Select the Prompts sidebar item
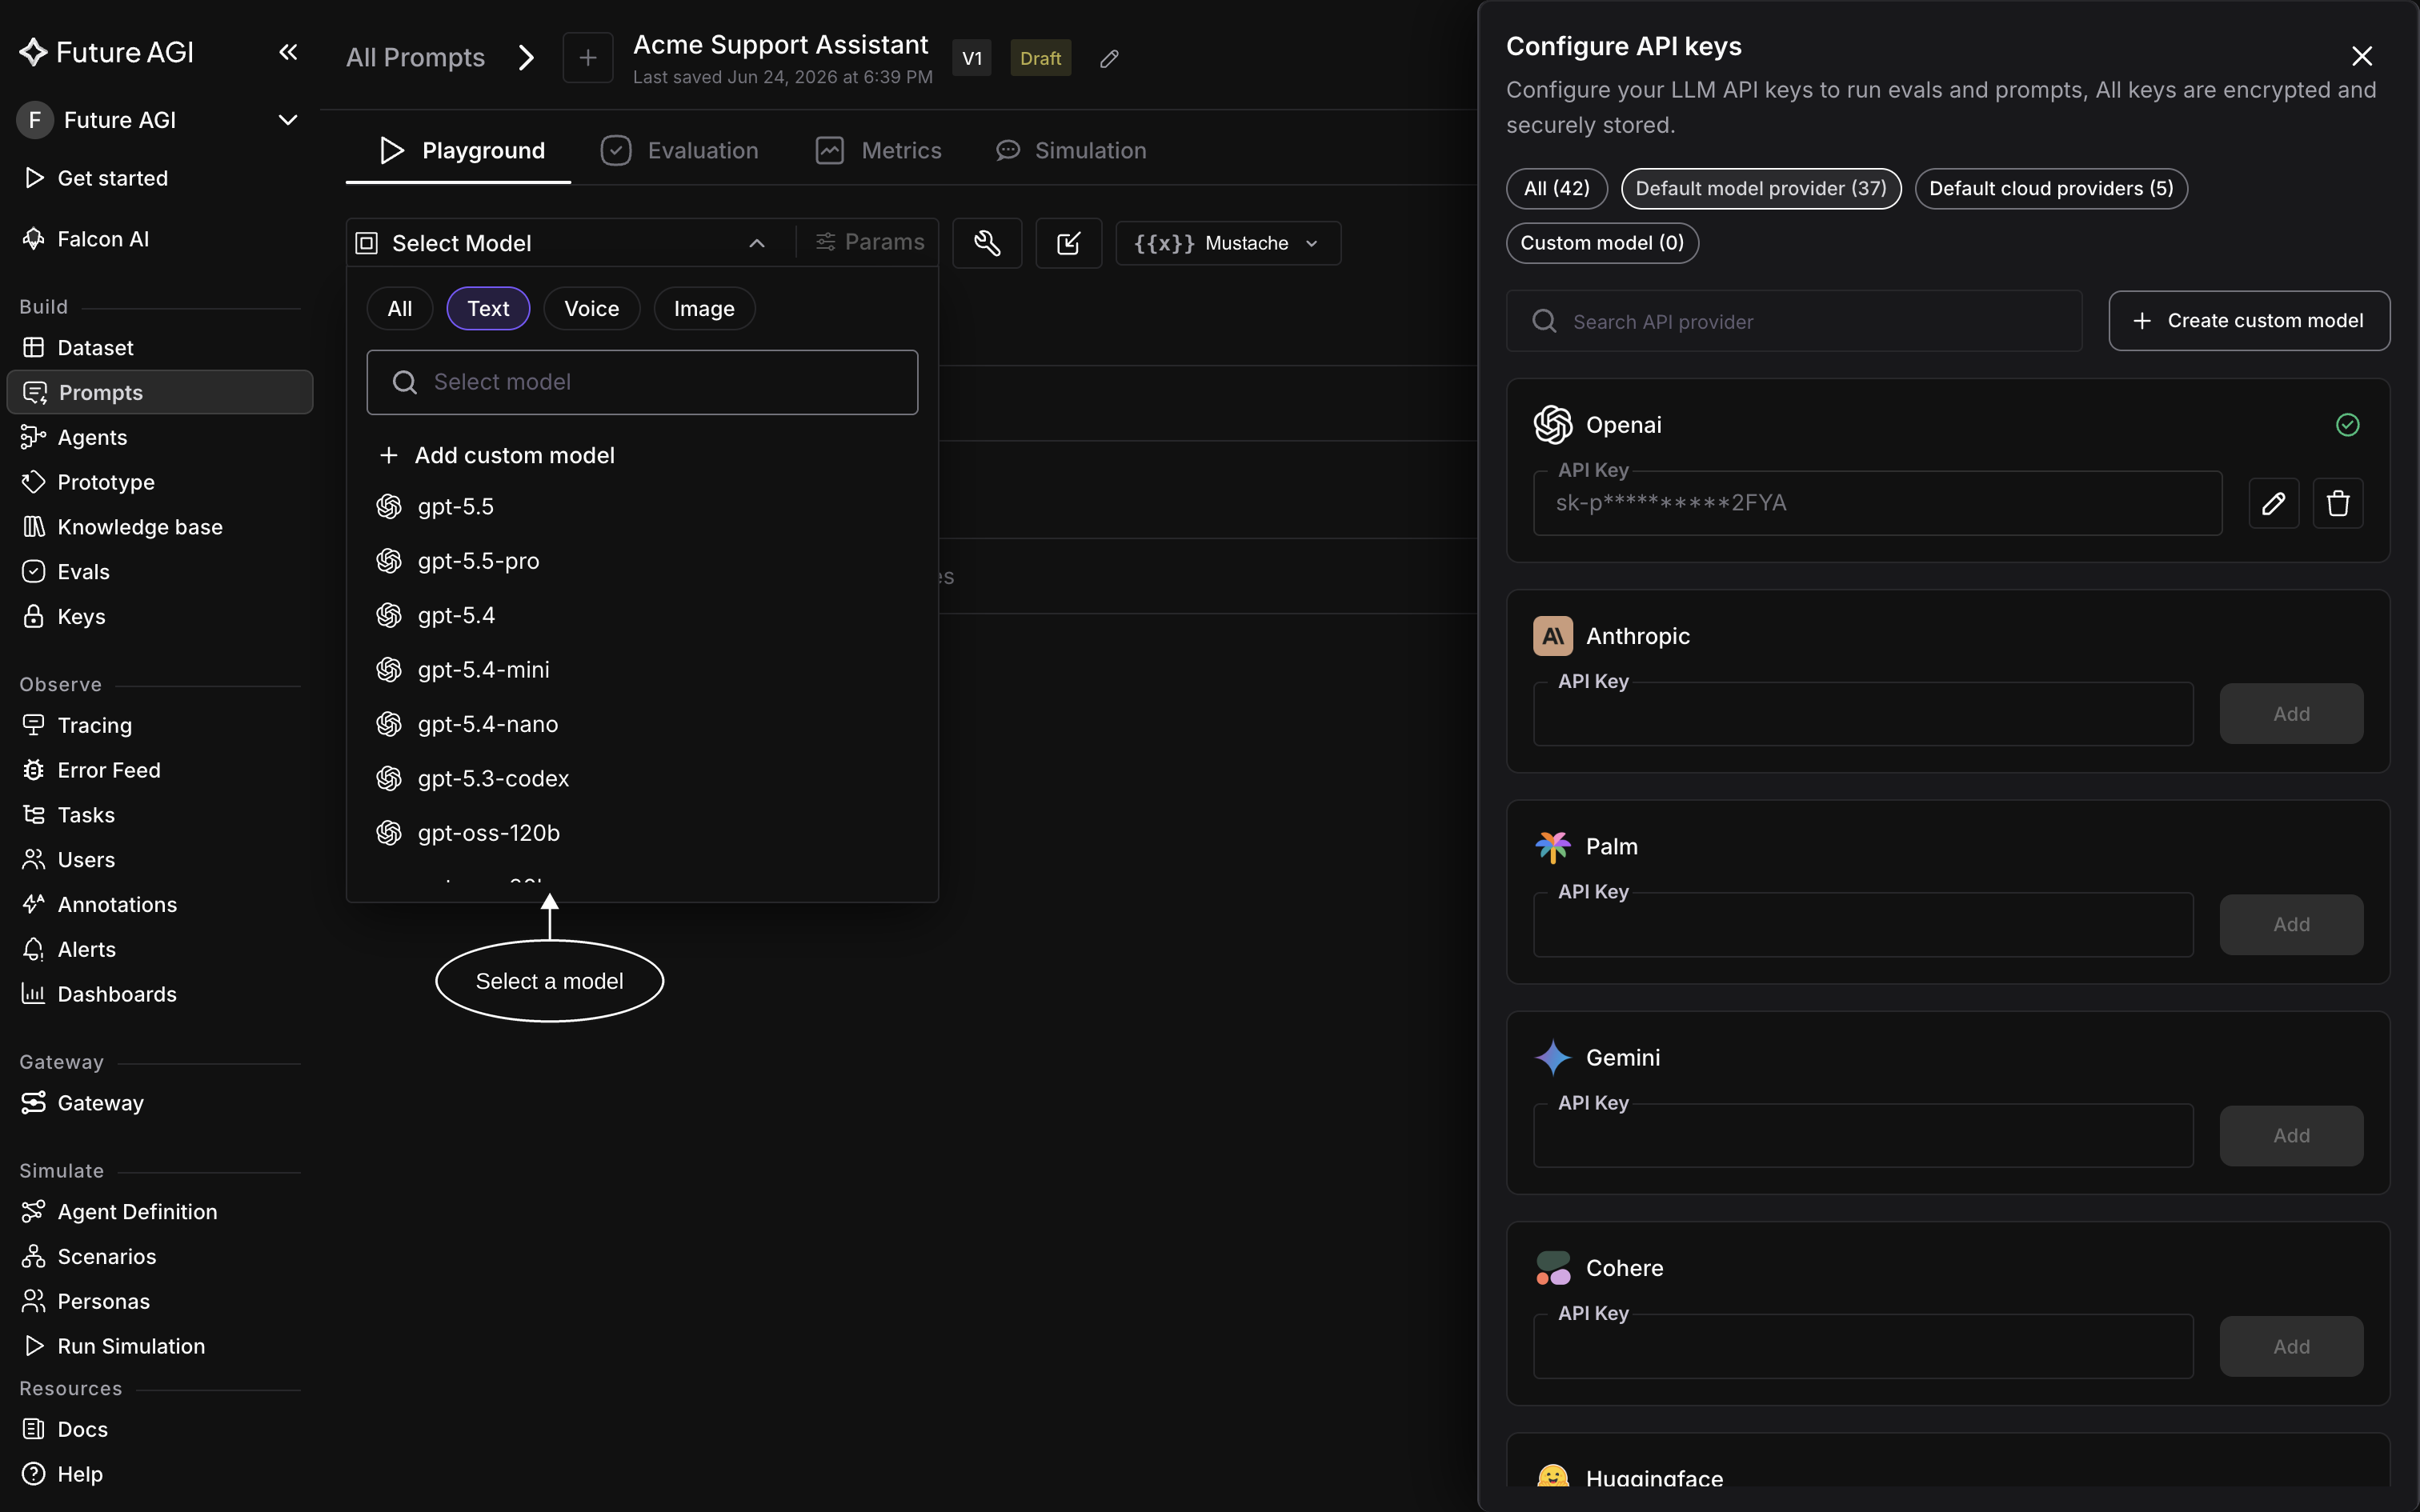The image size is (2420, 1512). [160, 392]
